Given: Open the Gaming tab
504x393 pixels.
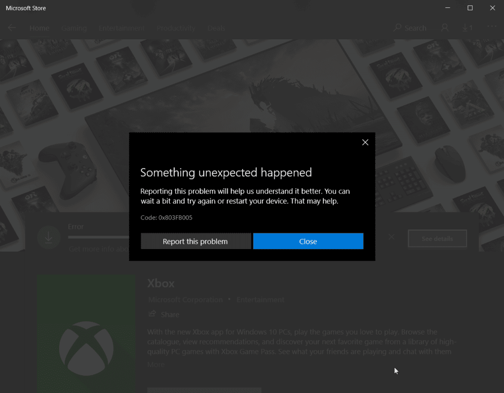Looking at the screenshot, I should [x=74, y=28].
